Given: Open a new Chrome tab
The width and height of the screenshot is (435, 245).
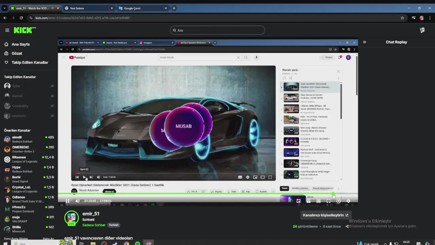Looking at the screenshot, I should click(174, 8).
